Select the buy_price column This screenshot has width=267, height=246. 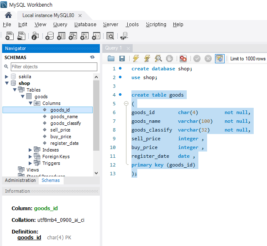[x=61, y=137]
